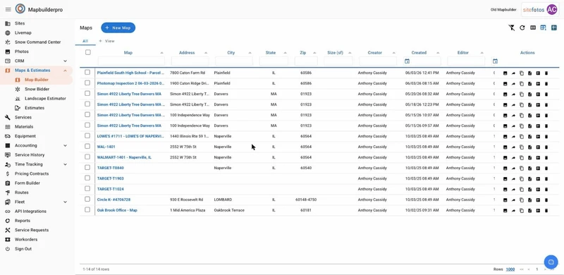Check the Photomap Inspection 2 row
The width and height of the screenshot is (564, 275).
coord(87,82)
